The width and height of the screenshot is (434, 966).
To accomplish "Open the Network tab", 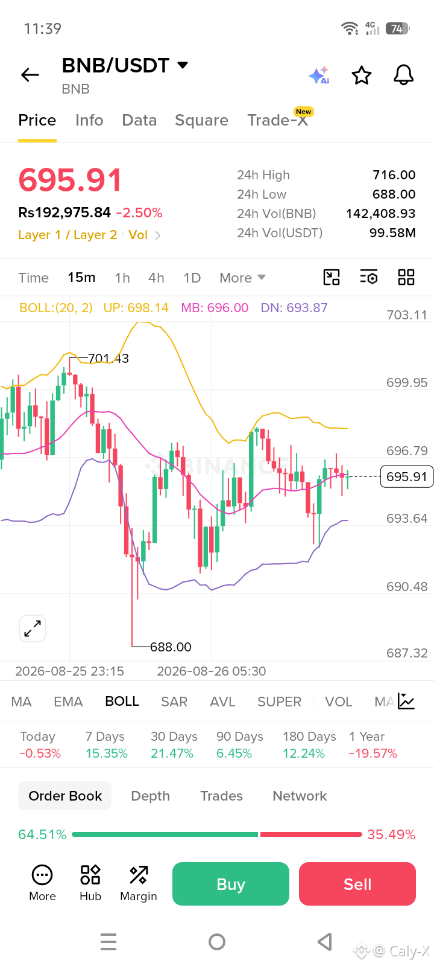I will tap(300, 796).
